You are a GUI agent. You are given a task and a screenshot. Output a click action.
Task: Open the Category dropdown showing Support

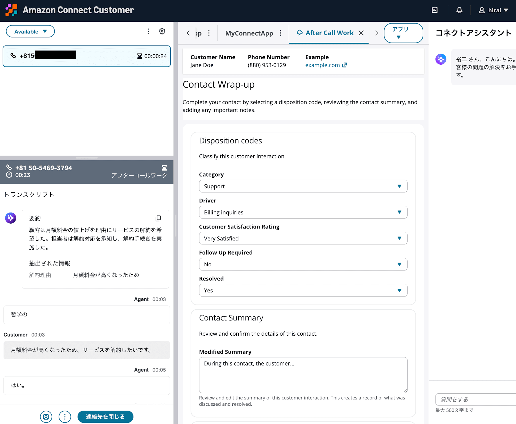point(303,186)
